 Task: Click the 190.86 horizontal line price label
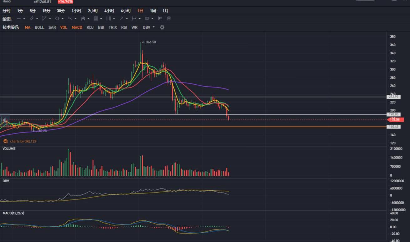(393, 114)
